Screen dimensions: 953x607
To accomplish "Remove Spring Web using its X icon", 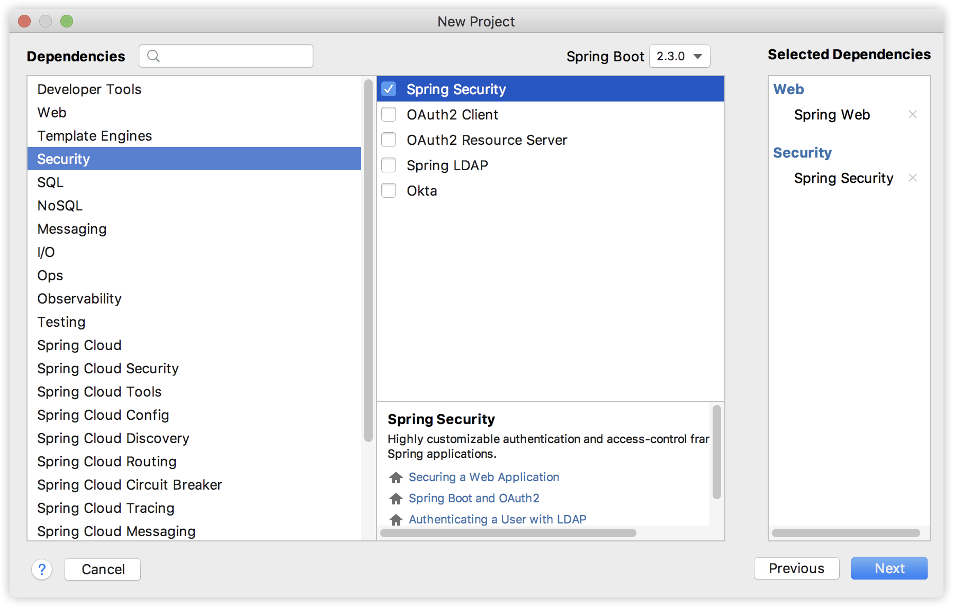I will tap(913, 114).
